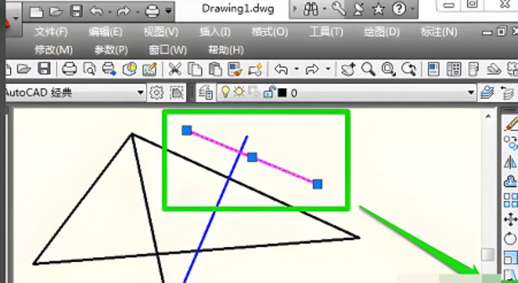Click the Plot Preview icon
Viewport: 518px width, 283px height.
89,69
